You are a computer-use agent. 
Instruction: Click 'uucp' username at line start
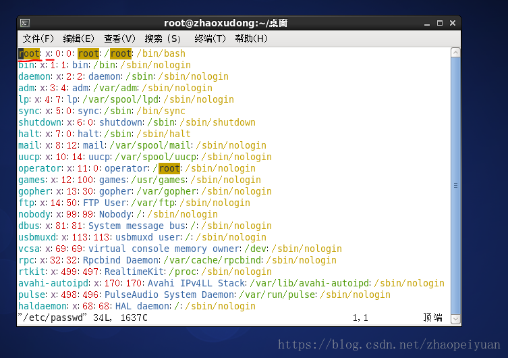29,157
